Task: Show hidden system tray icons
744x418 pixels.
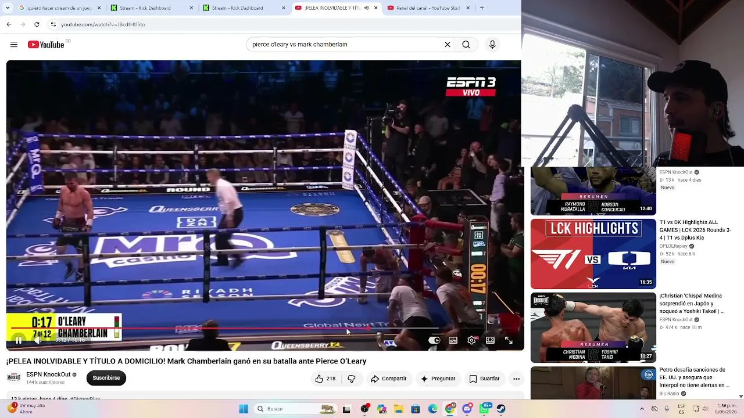Action: coord(642,409)
